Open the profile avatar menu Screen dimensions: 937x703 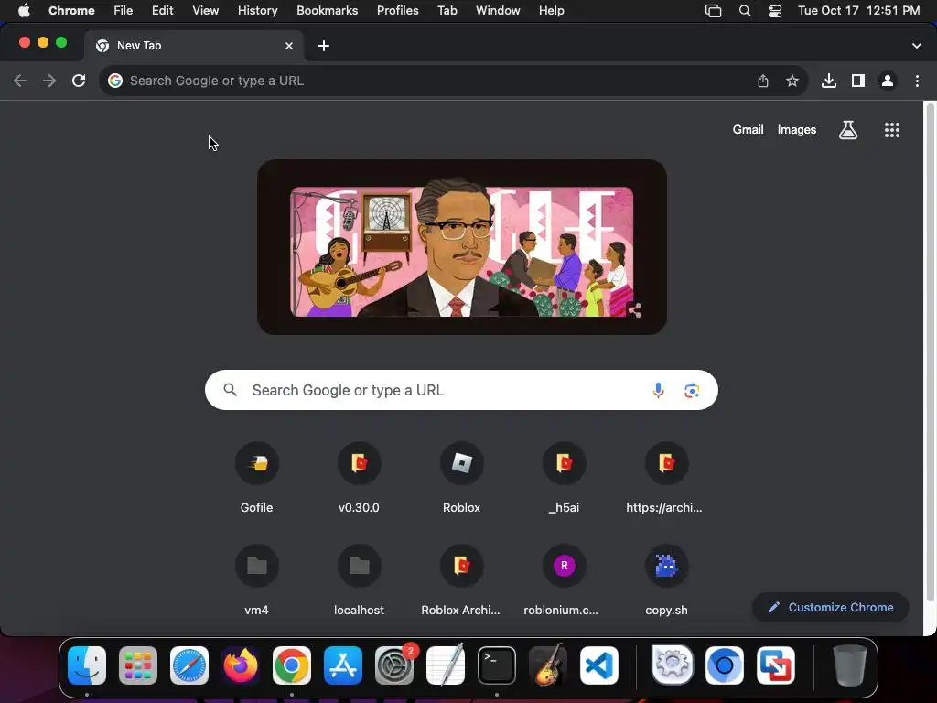pos(888,81)
